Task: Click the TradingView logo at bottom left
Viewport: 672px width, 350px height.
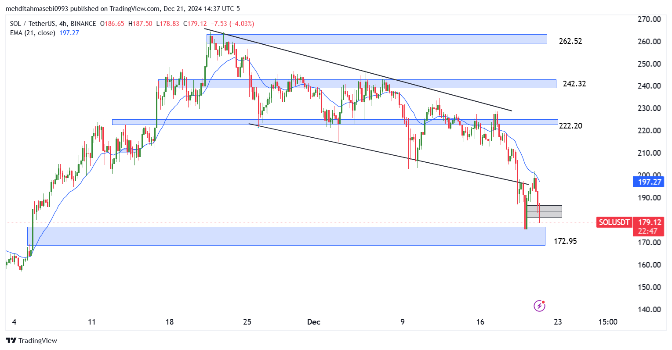Action: click(32, 340)
